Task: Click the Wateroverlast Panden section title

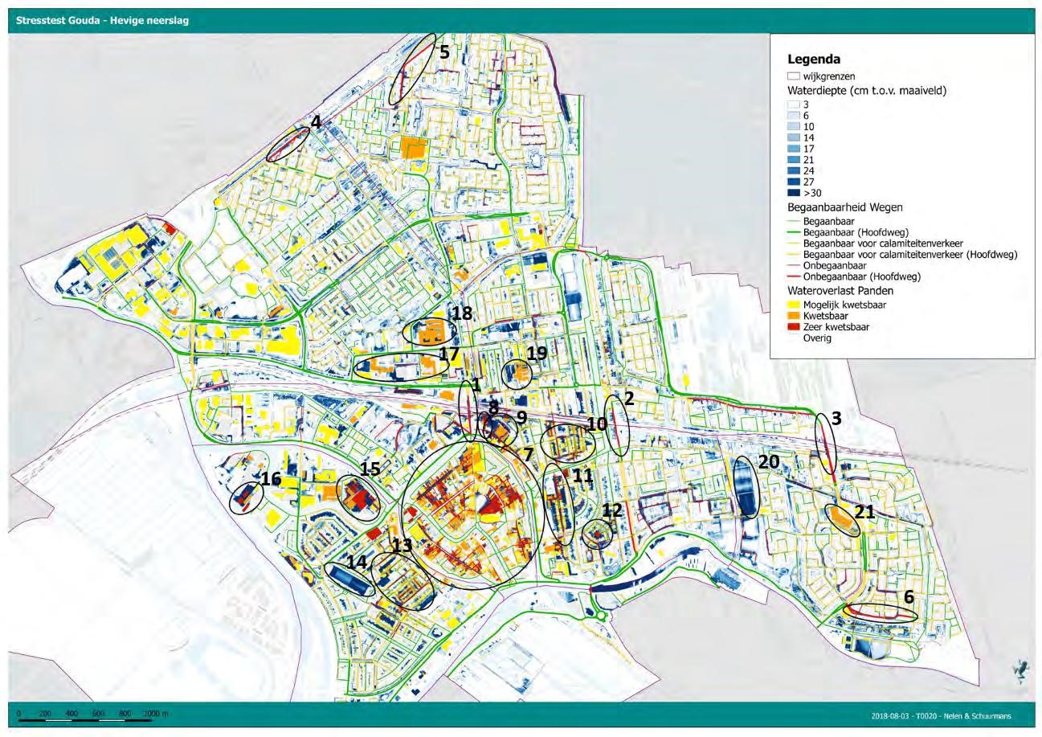Action: point(840,291)
